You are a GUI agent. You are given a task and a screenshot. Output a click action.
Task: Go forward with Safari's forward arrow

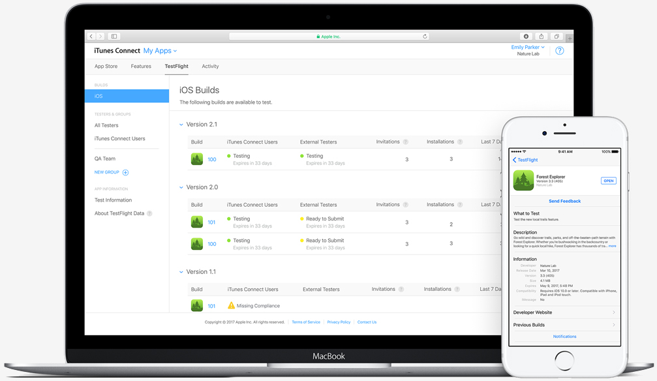point(100,37)
